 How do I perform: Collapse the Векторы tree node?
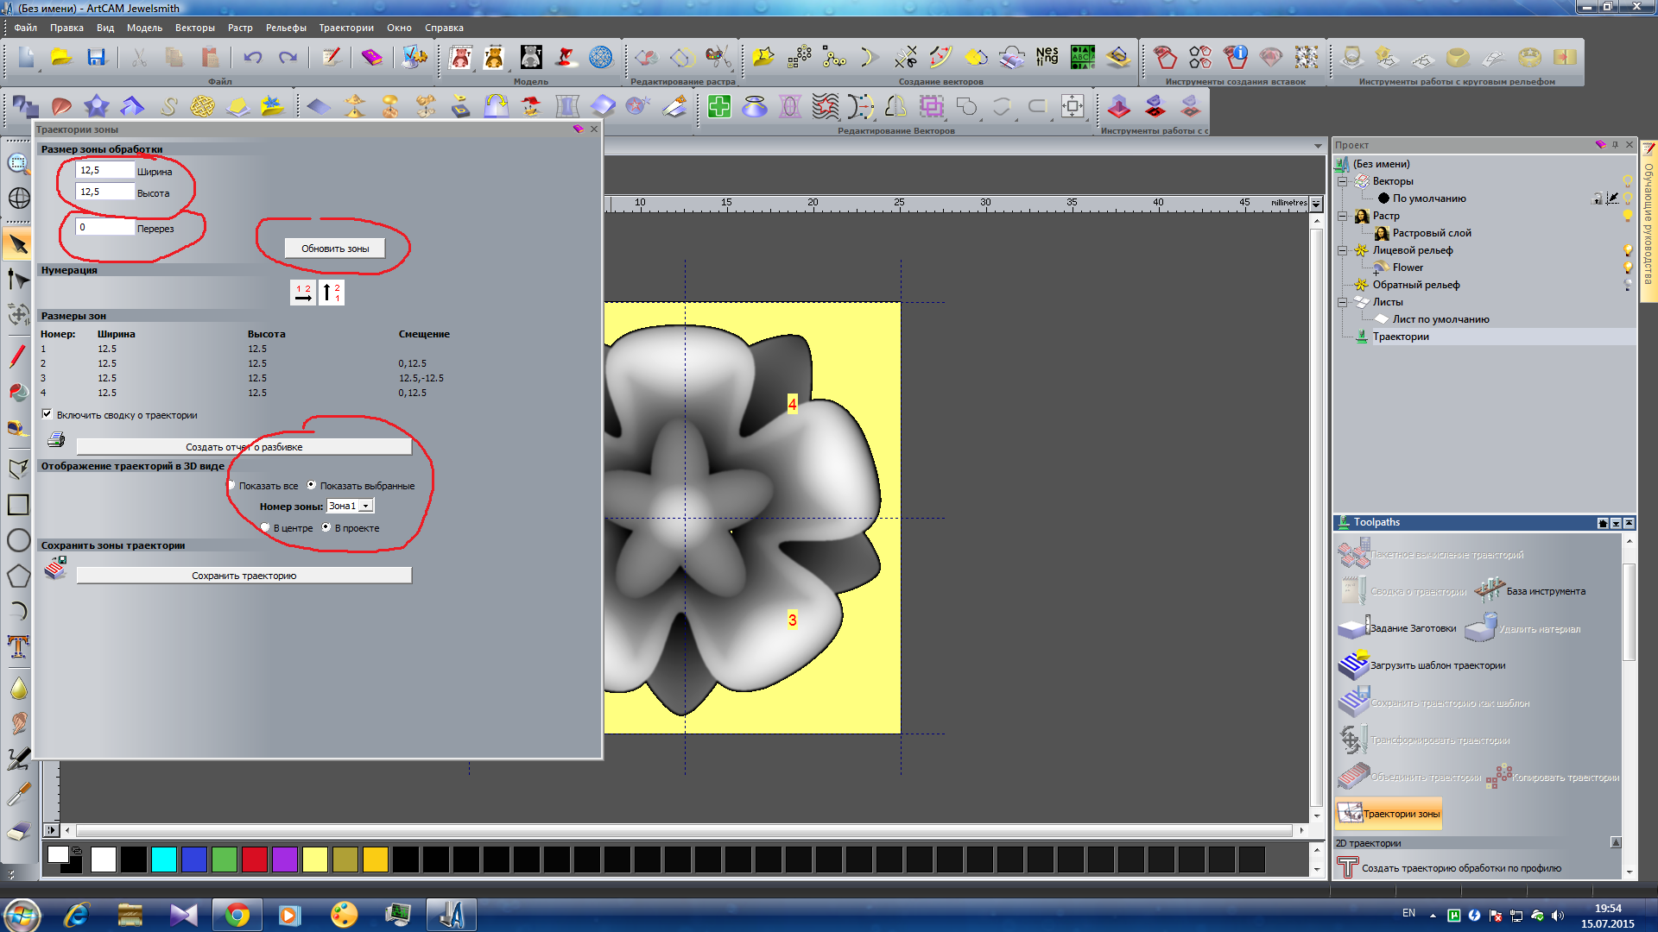point(1343,181)
